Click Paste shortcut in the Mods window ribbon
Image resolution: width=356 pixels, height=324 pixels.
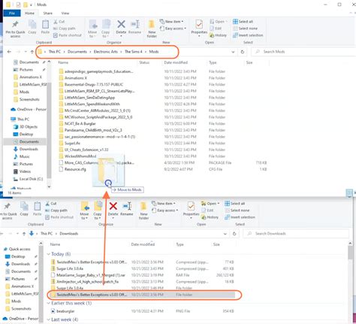pyautogui.click(x=68, y=35)
